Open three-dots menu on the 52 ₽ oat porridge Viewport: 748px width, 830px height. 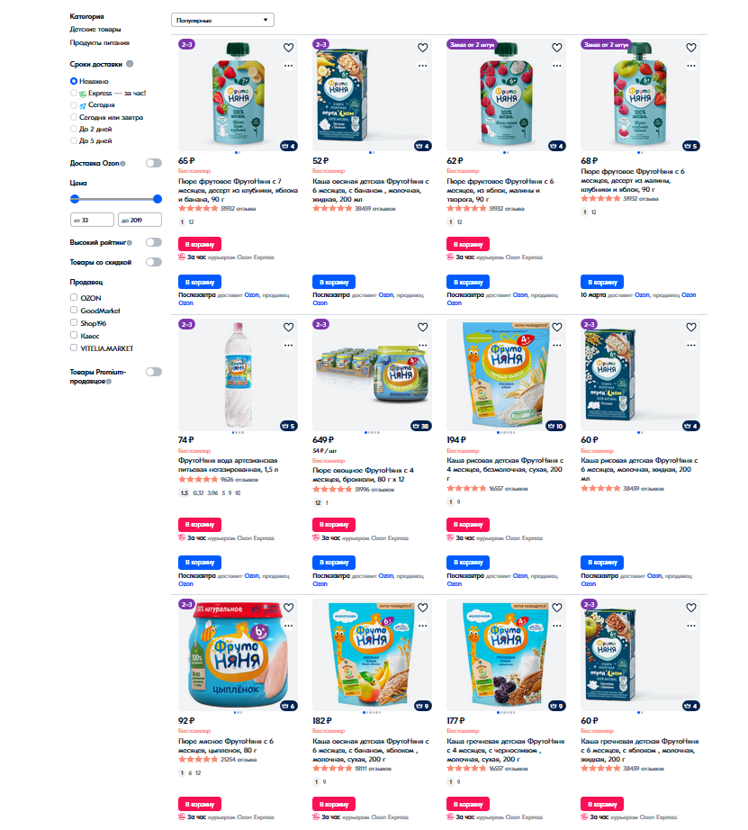point(422,65)
